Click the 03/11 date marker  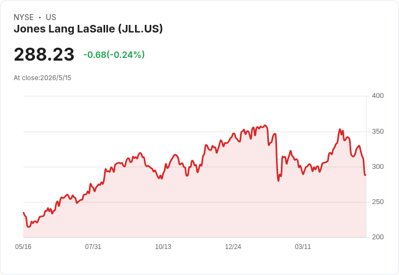(303, 247)
